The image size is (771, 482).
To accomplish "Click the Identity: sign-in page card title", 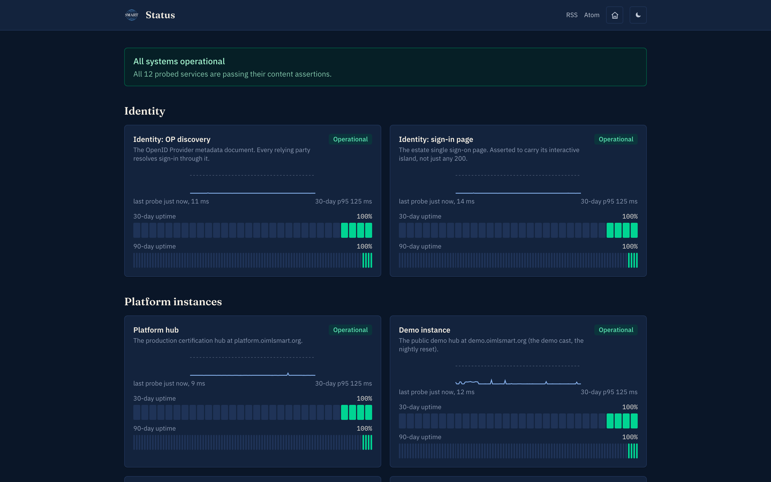I will coord(436,139).
